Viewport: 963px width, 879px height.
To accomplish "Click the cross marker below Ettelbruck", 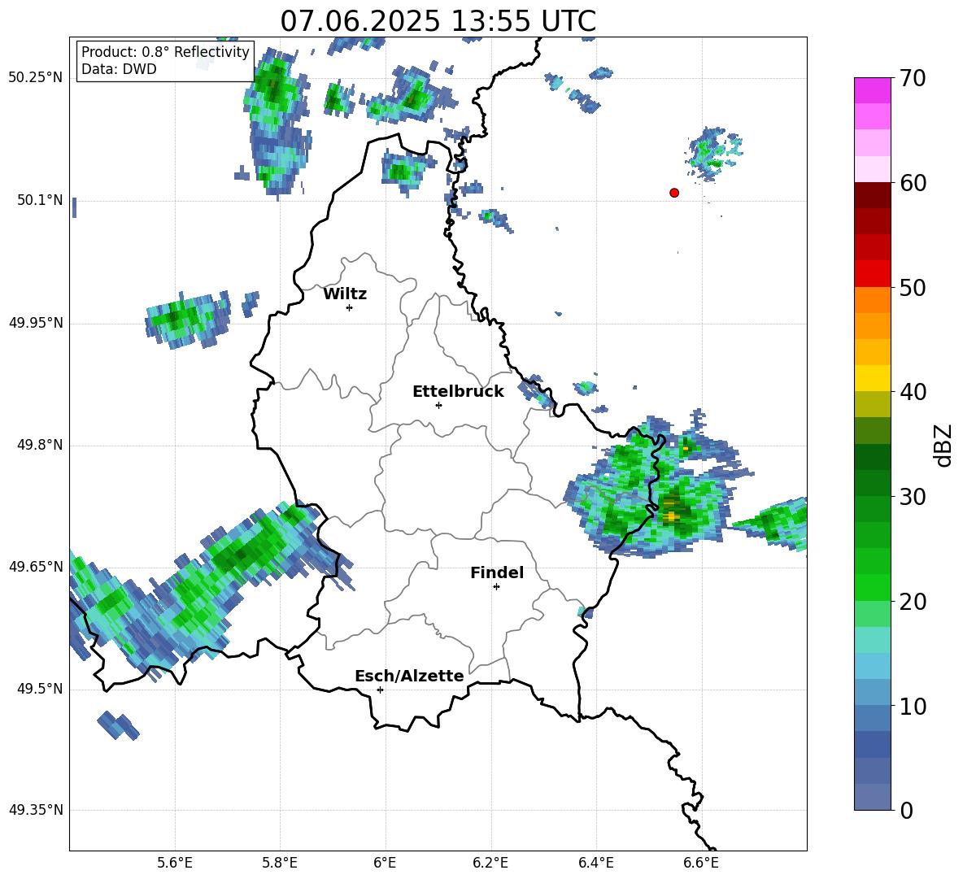I will point(438,405).
